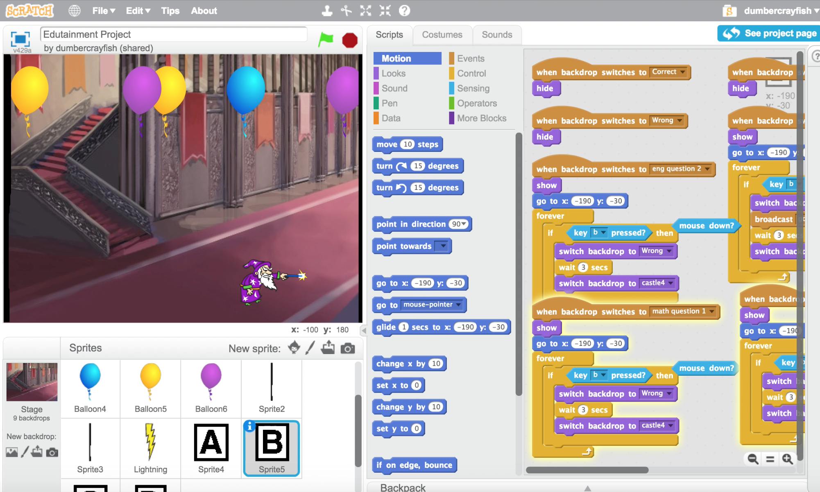Choose sprite from library icon

pos(294,348)
